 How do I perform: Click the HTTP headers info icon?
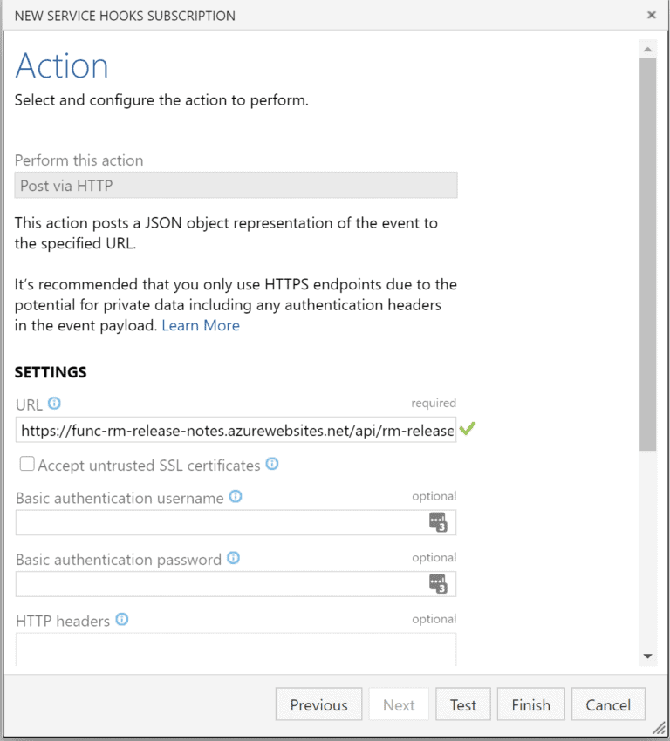point(122,619)
